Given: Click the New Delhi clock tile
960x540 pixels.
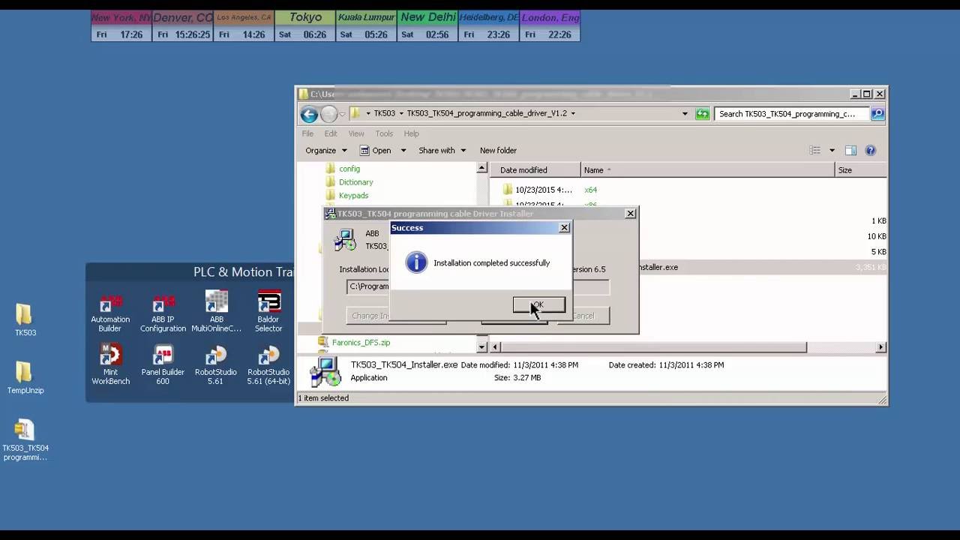Looking at the screenshot, I should [x=427, y=26].
